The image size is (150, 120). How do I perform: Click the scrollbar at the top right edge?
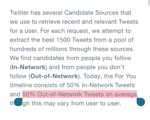click(149, 2)
